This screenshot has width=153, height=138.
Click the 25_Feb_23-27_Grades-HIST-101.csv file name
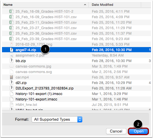point(46,28)
